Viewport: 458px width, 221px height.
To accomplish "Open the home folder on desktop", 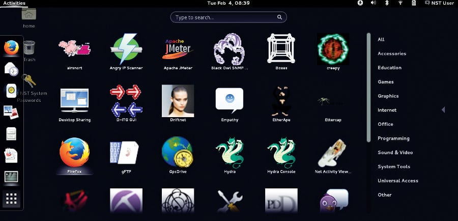I will coord(29,18).
